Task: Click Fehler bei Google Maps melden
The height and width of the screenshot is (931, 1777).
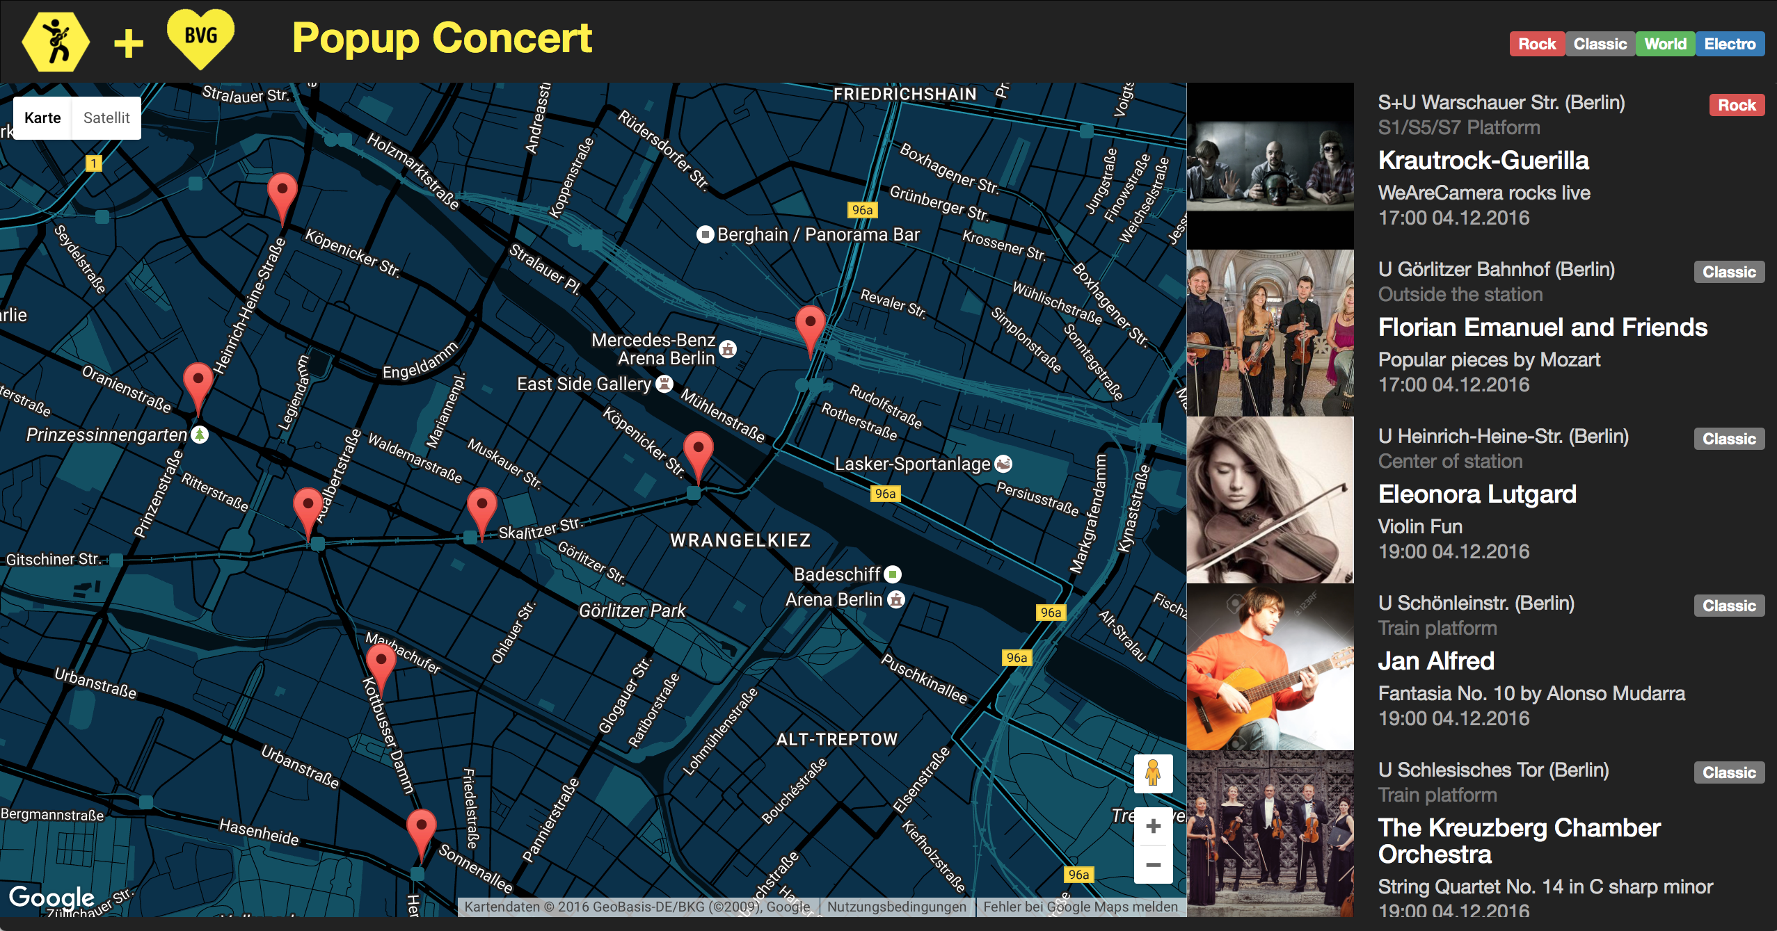Action: pyautogui.click(x=1080, y=907)
